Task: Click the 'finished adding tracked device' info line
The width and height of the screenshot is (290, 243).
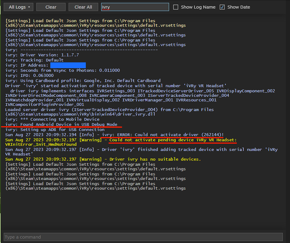Action: 142,152
